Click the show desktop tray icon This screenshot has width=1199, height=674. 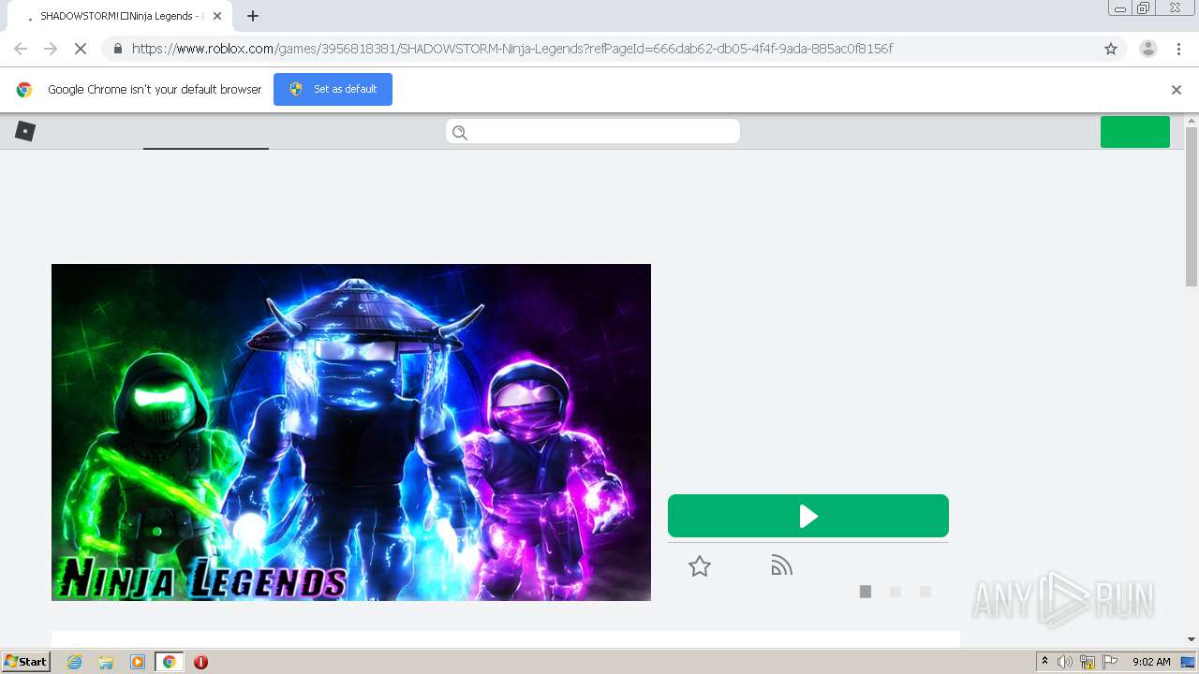[1188, 662]
